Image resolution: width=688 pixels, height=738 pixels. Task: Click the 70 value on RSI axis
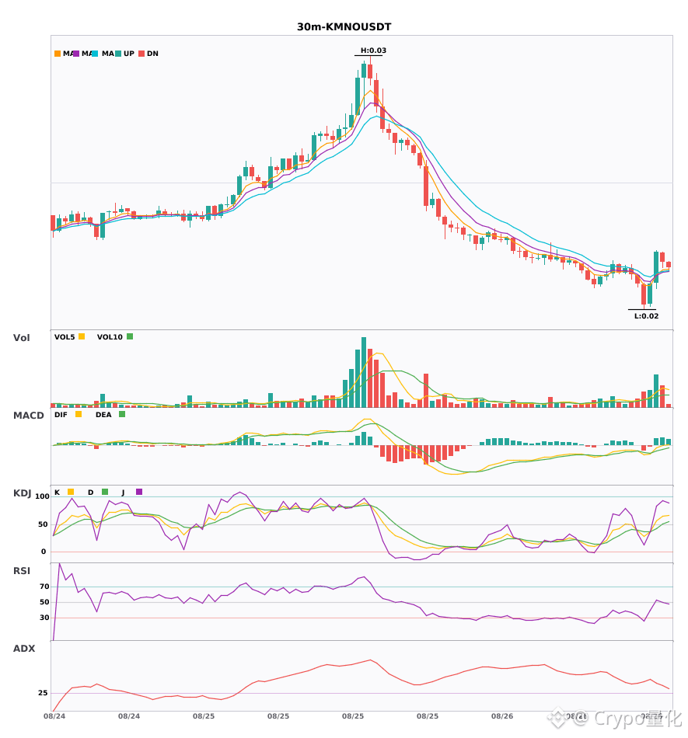[x=45, y=587]
